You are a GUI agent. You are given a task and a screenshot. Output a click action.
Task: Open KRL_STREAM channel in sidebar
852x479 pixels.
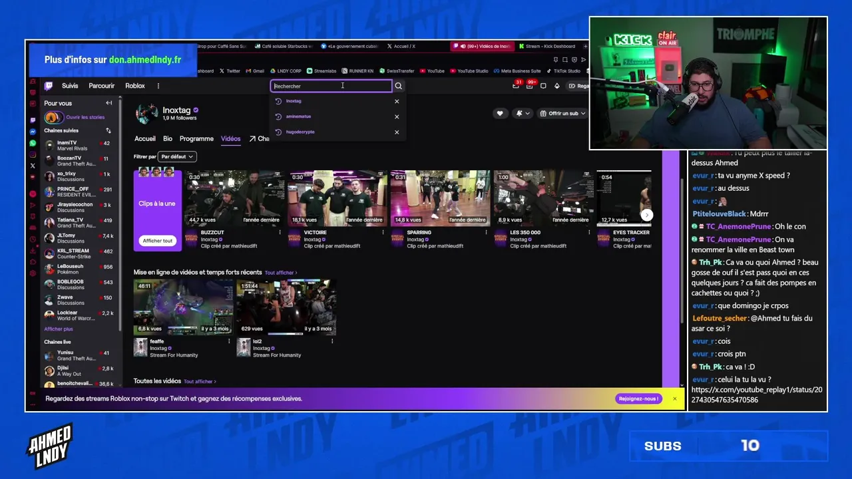(x=80, y=253)
